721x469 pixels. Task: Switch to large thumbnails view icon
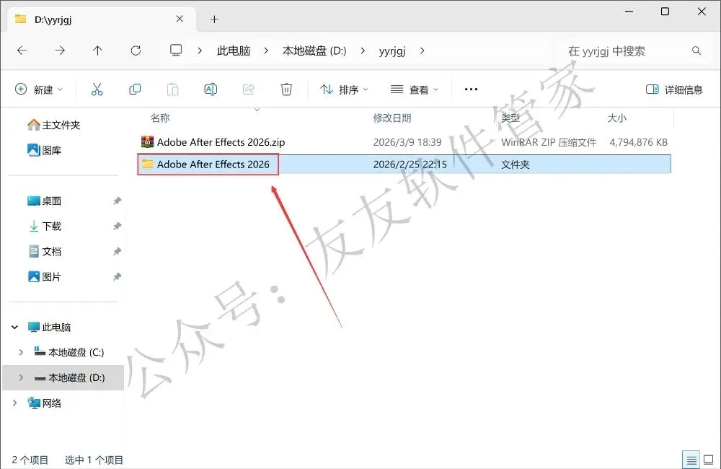point(708,460)
